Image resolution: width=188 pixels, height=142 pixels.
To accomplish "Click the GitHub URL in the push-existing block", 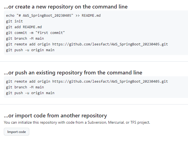I will pos(110,81).
